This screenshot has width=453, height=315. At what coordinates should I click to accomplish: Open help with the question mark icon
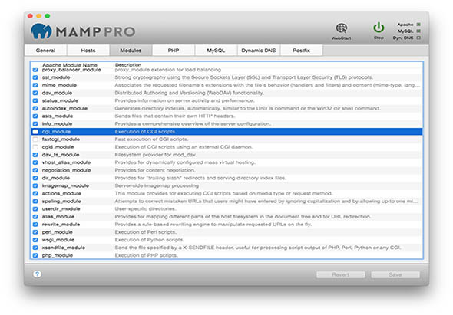pos(37,274)
